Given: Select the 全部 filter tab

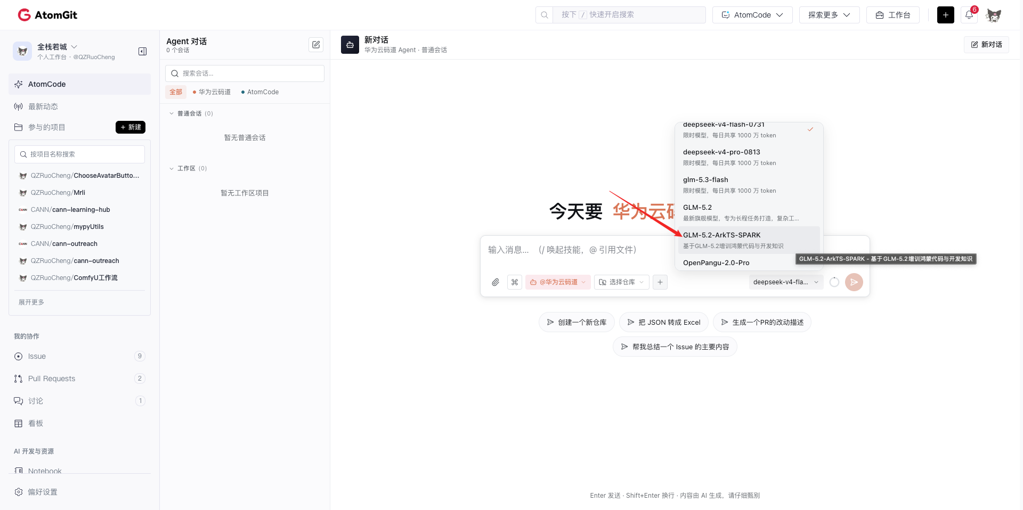Looking at the screenshot, I should (176, 92).
